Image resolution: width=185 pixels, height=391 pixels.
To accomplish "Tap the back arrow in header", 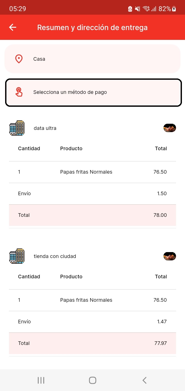I will [13, 27].
